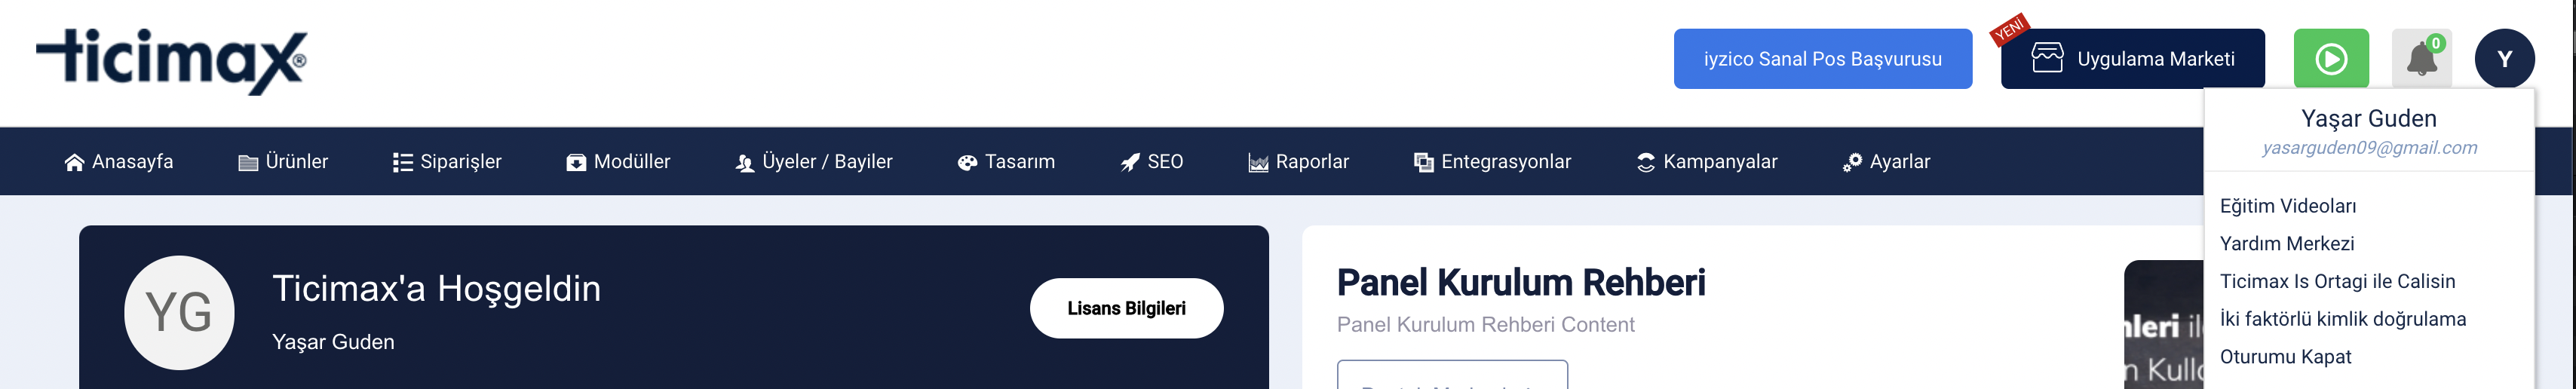Choose Oturumu Kapat to log out
2576x389 pixels.
pos(2285,357)
